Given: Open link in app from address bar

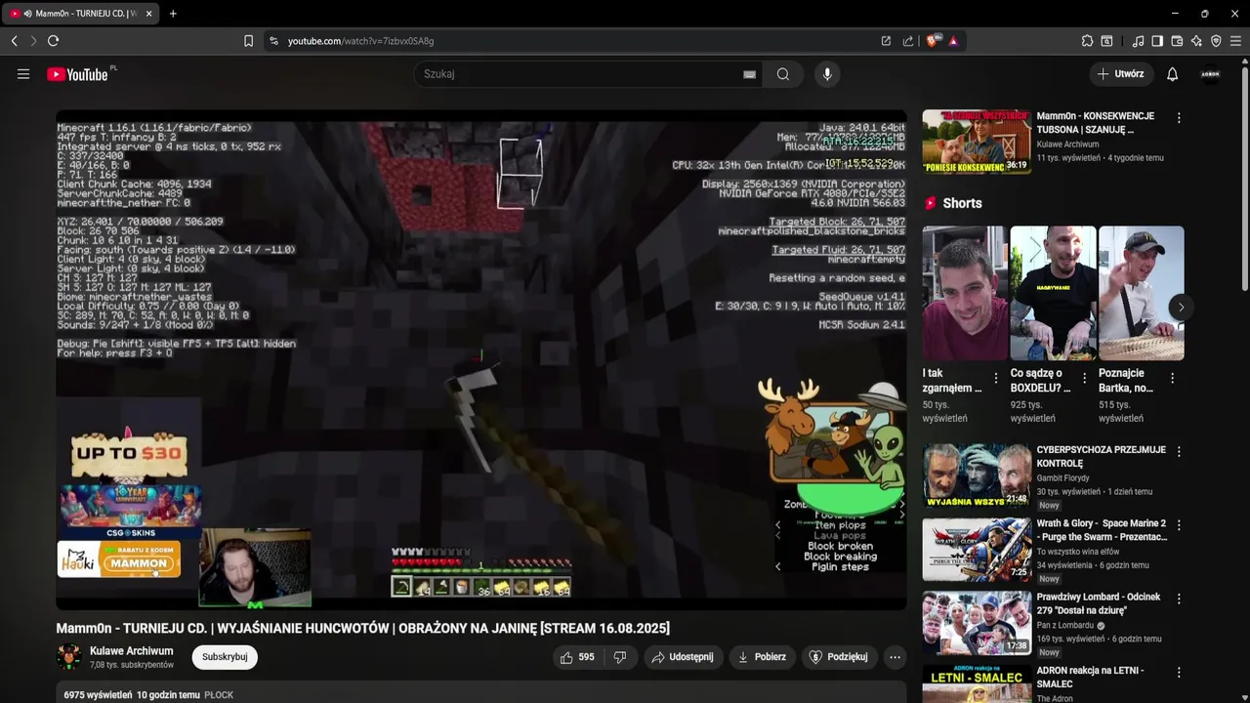Looking at the screenshot, I should 886,41.
